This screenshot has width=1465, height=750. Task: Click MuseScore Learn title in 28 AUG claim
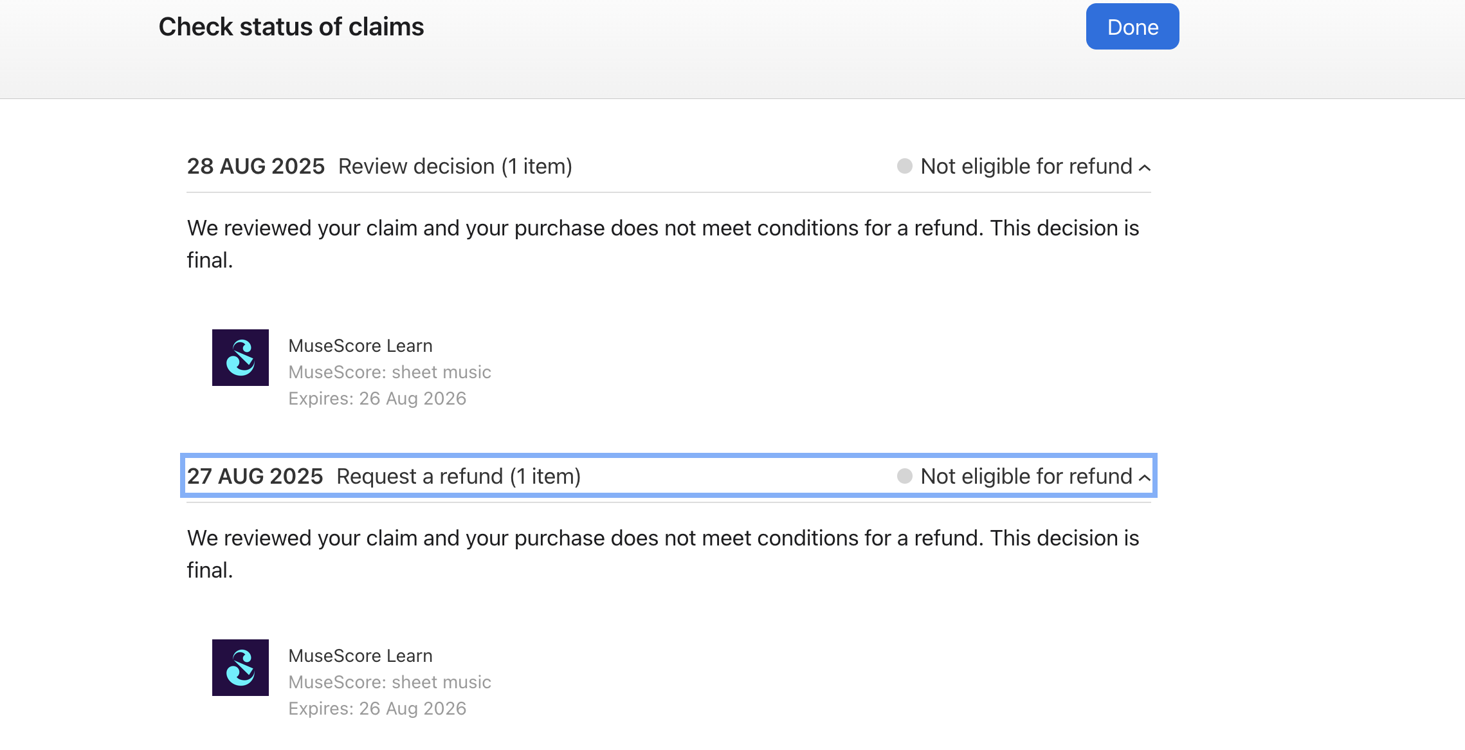360,346
